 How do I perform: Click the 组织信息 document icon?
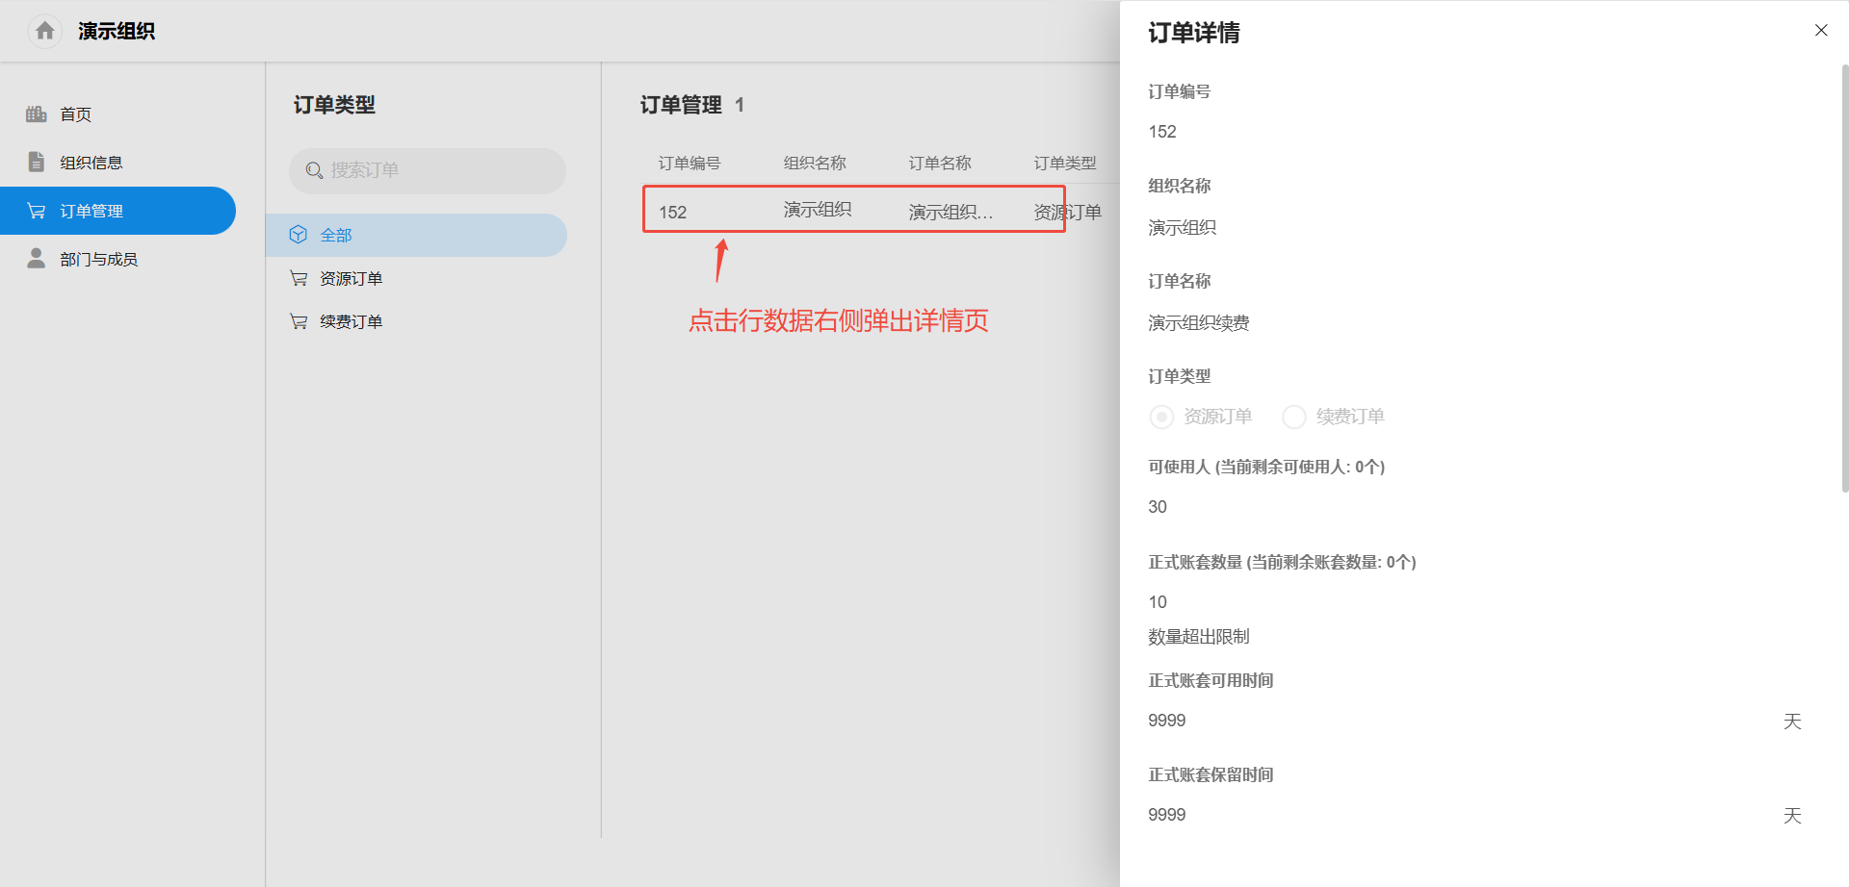point(36,162)
